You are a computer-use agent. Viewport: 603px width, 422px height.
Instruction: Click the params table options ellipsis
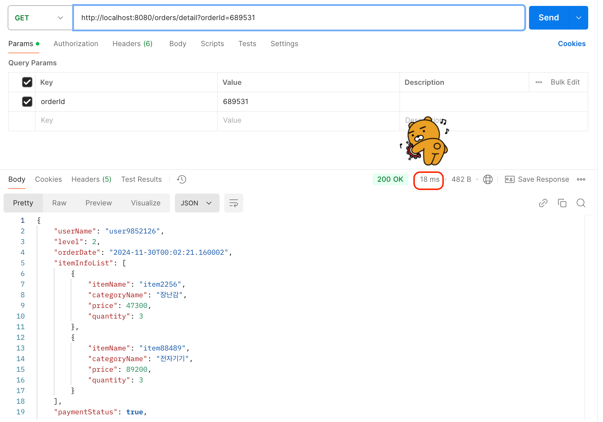click(539, 82)
